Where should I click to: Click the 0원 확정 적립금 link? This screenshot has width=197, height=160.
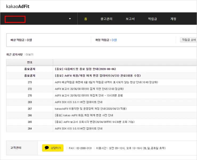point(114,40)
